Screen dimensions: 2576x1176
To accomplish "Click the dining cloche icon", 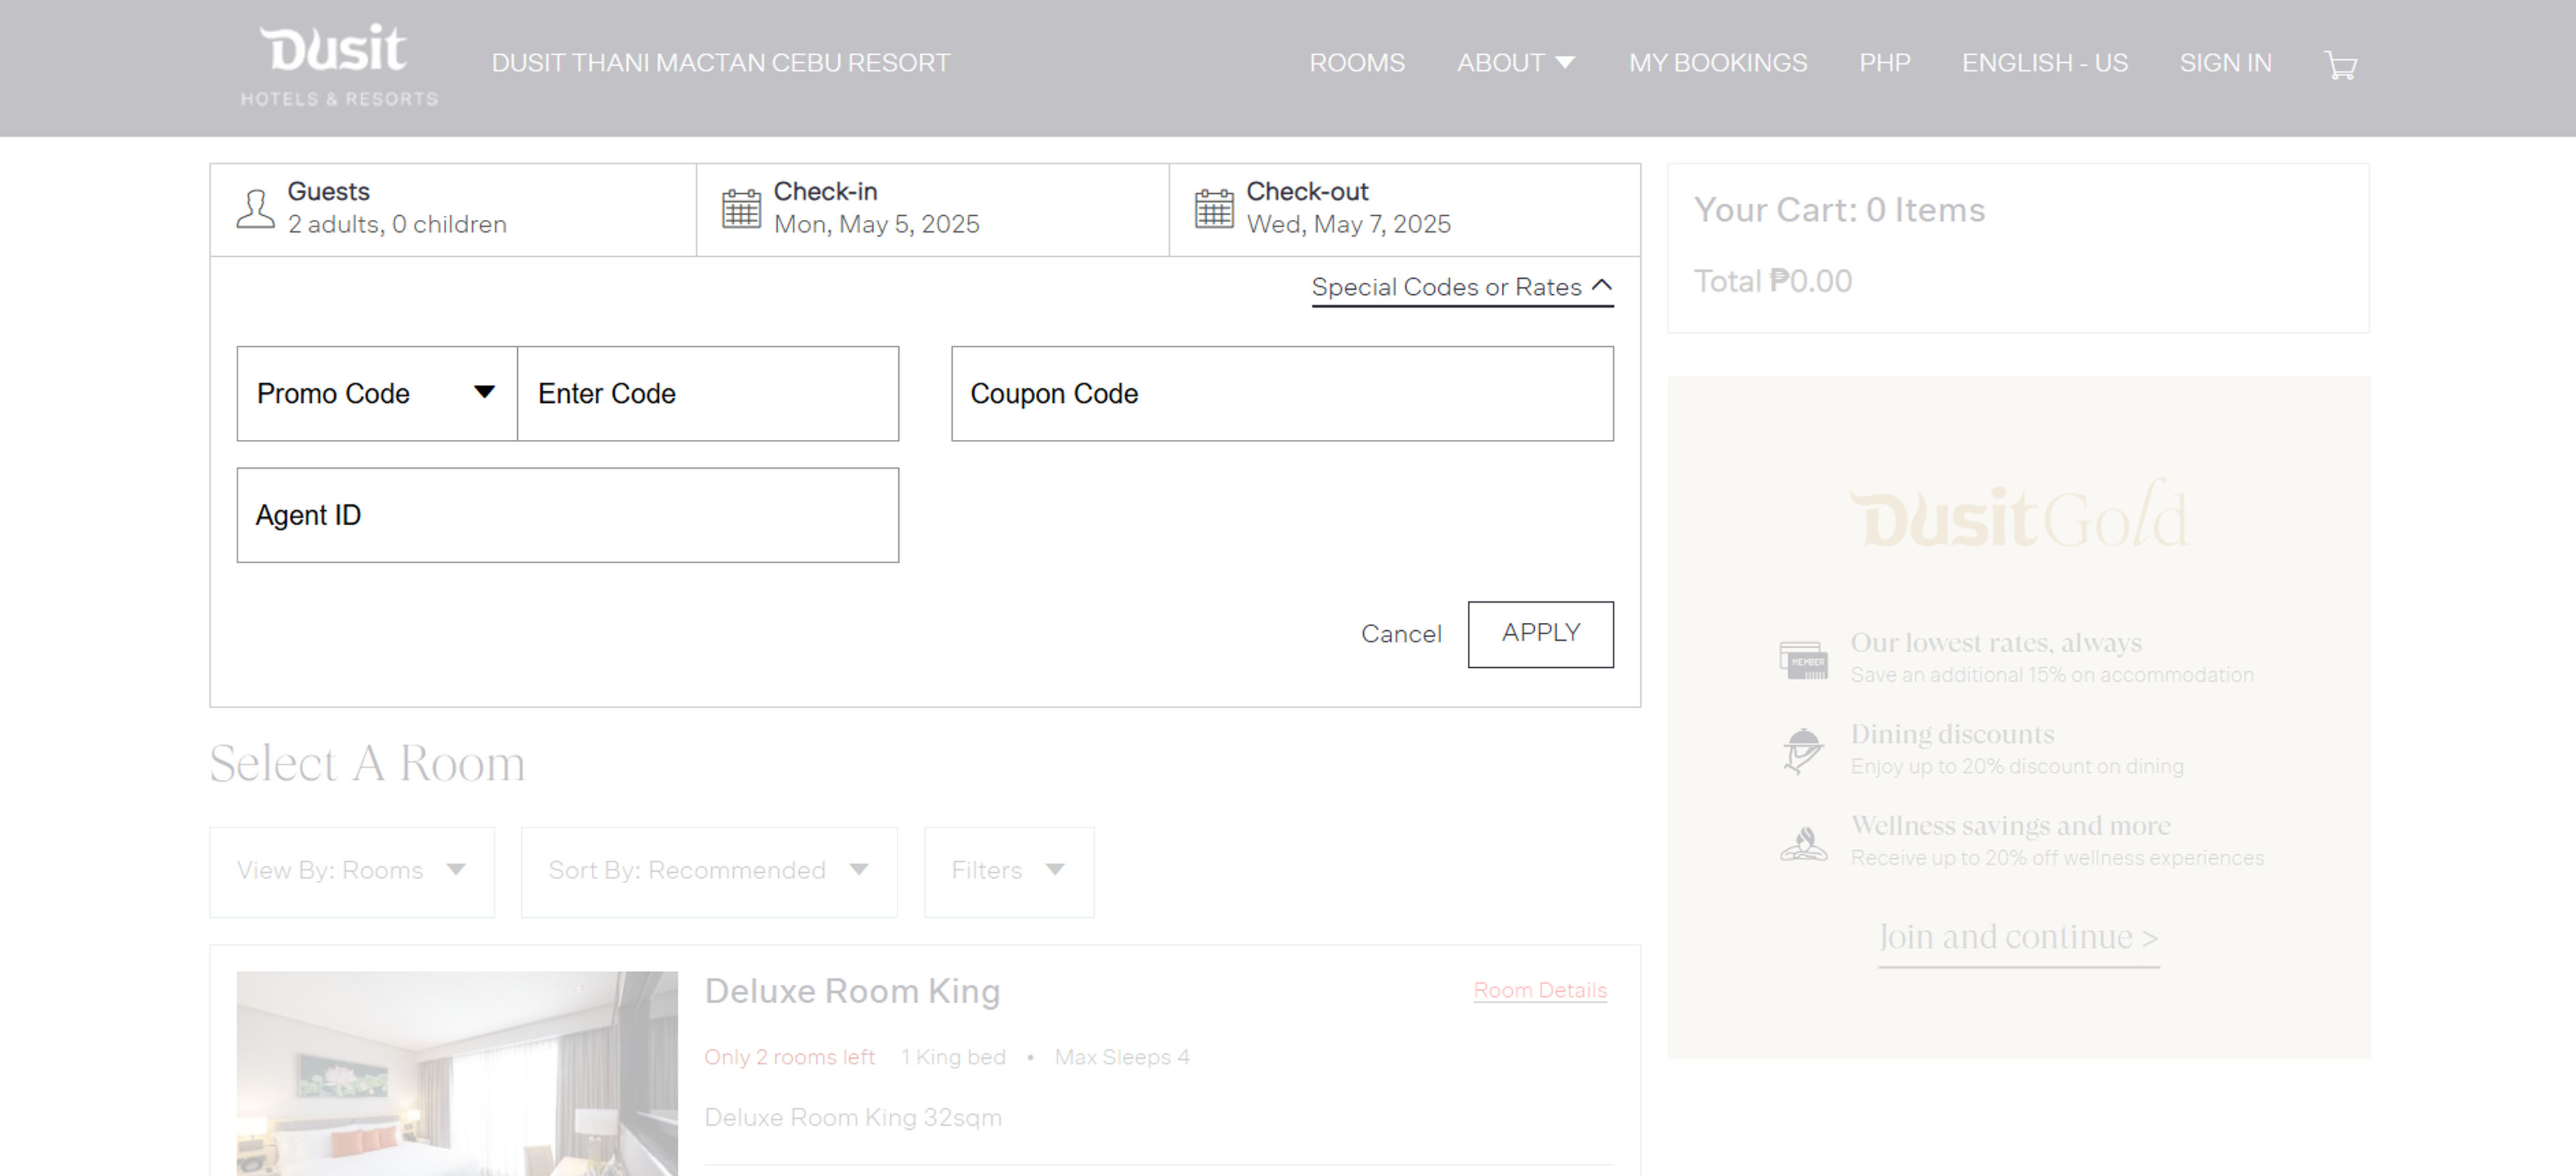I will [x=1804, y=750].
